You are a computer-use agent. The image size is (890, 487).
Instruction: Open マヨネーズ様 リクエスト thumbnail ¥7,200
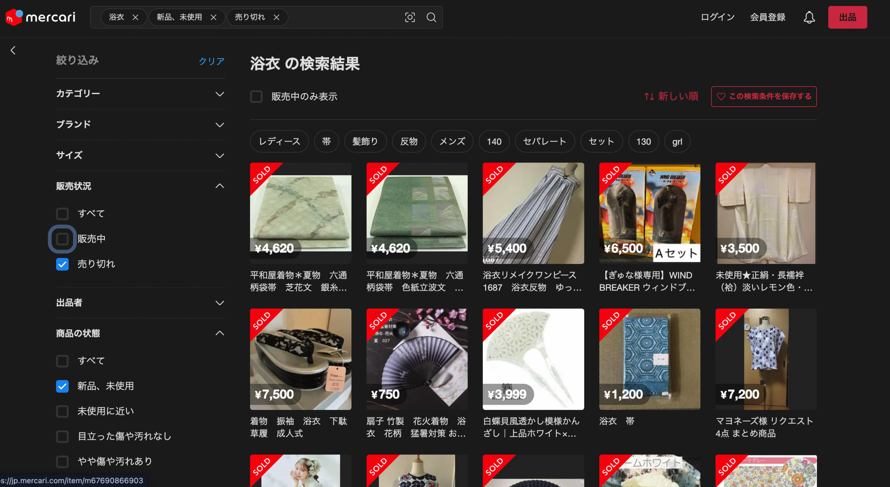pyautogui.click(x=766, y=359)
